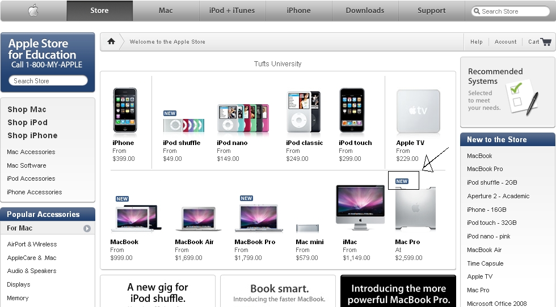The image size is (556, 307).
Task: Select the Mac mini product image
Action: [308, 228]
